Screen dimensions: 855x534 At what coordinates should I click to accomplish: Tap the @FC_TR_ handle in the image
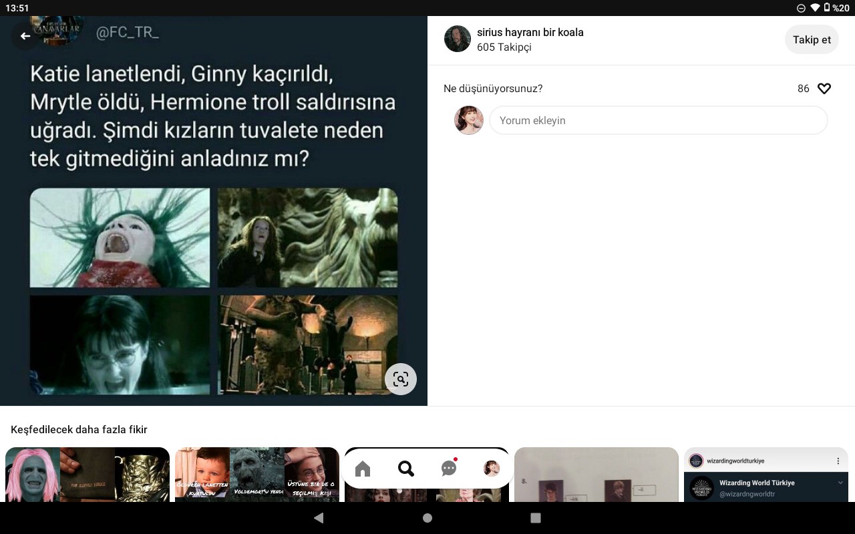pos(128,33)
